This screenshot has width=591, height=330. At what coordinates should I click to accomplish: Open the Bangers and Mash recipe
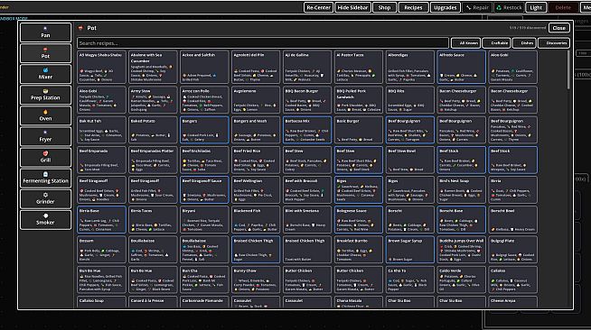pos(256,130)
